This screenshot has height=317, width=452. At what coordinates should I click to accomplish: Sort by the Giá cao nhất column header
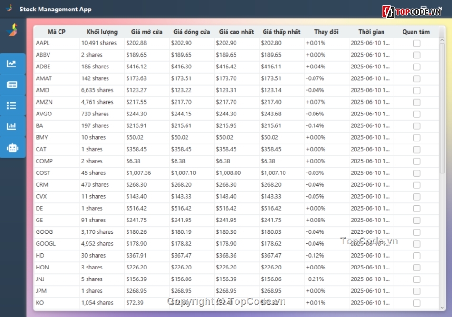click(x=236, y=32)
